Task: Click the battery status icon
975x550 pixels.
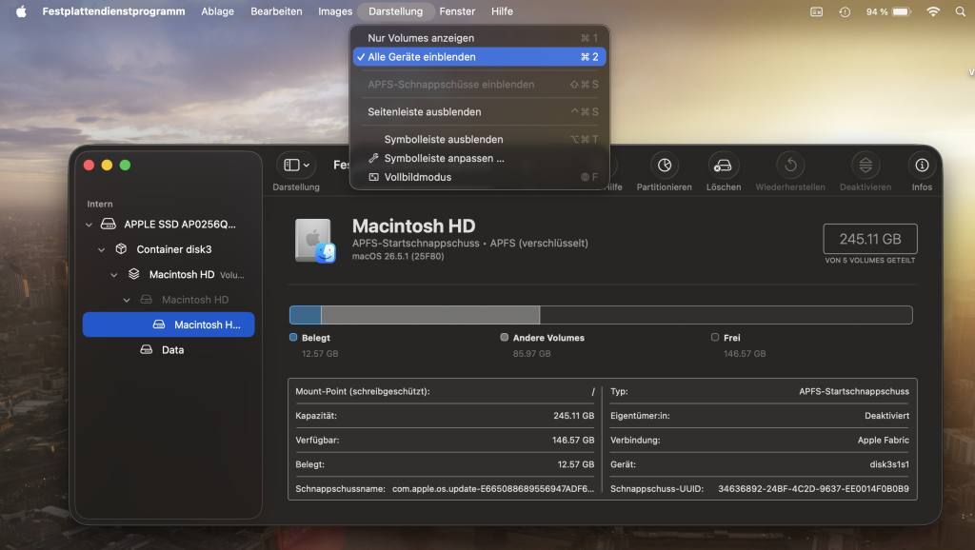Action: tap(902, 11)
